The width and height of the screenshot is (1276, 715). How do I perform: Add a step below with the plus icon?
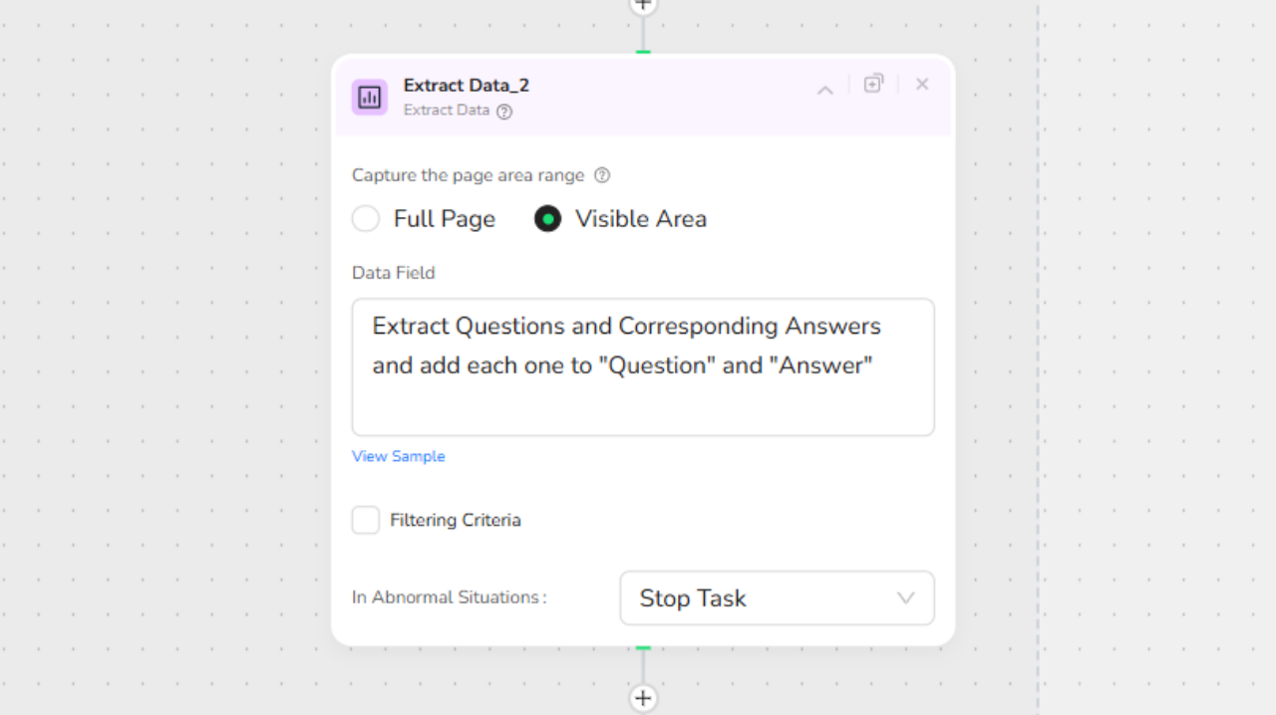click(x=643, y=698)
